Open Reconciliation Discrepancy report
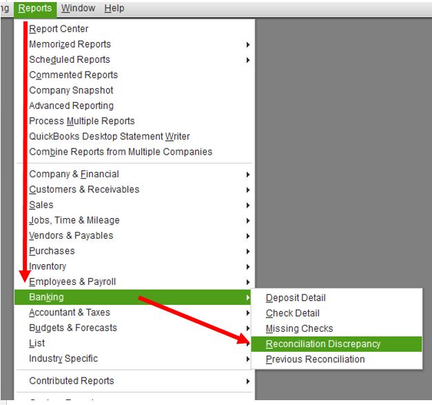432x405 pixels. tap(336, 344)
